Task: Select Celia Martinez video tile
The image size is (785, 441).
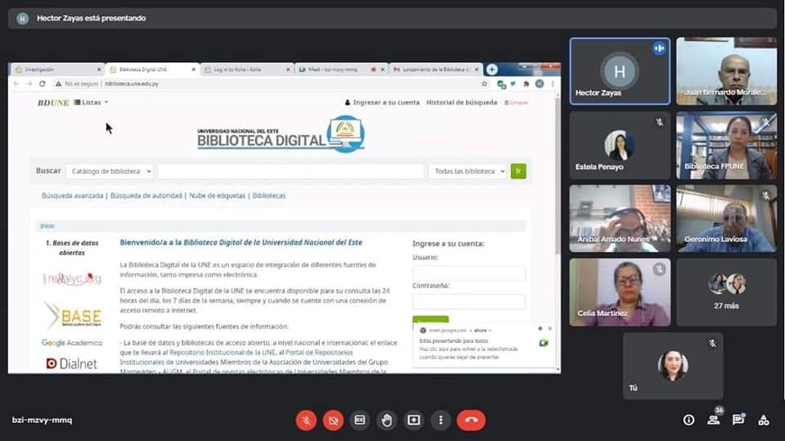Action: coord(620,292)
